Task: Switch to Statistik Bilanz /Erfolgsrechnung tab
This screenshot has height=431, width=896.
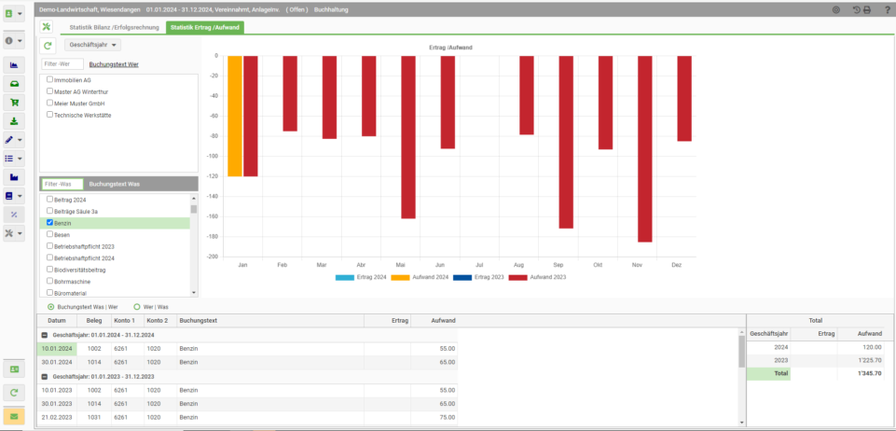Action: (x=115, y=27)
